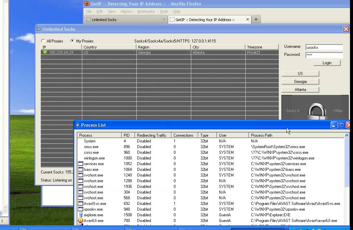Viewport: 353px width, 230px height.
Task: Click the icon for svchost.exe PID 1240
Action: (80, 175)
